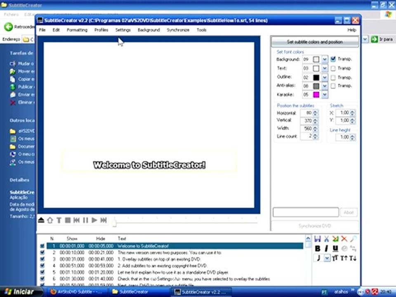
Task: Open the Help menu
Action: 352,30
